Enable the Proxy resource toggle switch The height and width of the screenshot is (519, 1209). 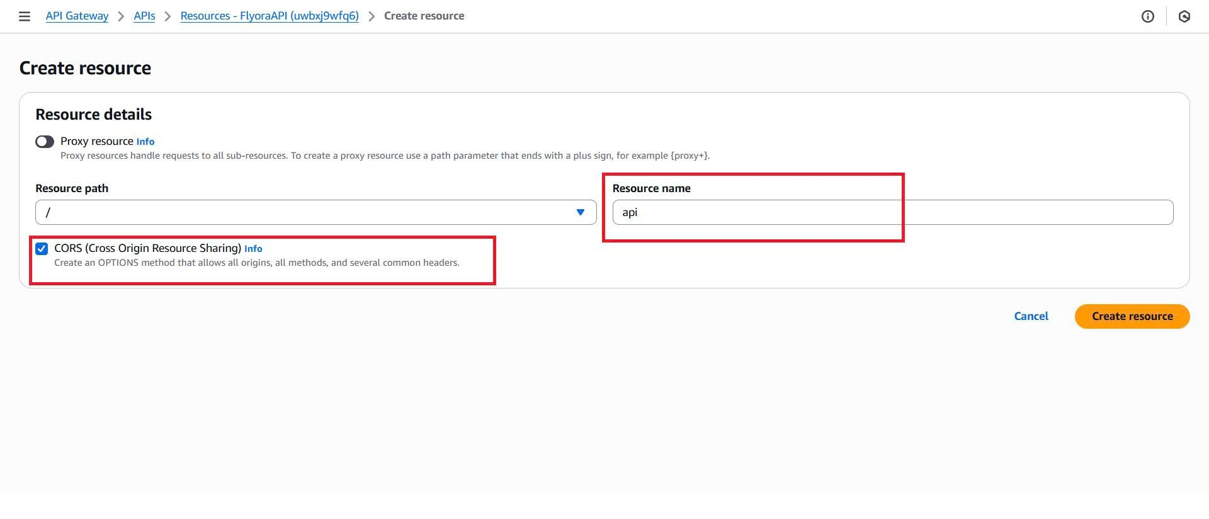(x=45, y=142)
